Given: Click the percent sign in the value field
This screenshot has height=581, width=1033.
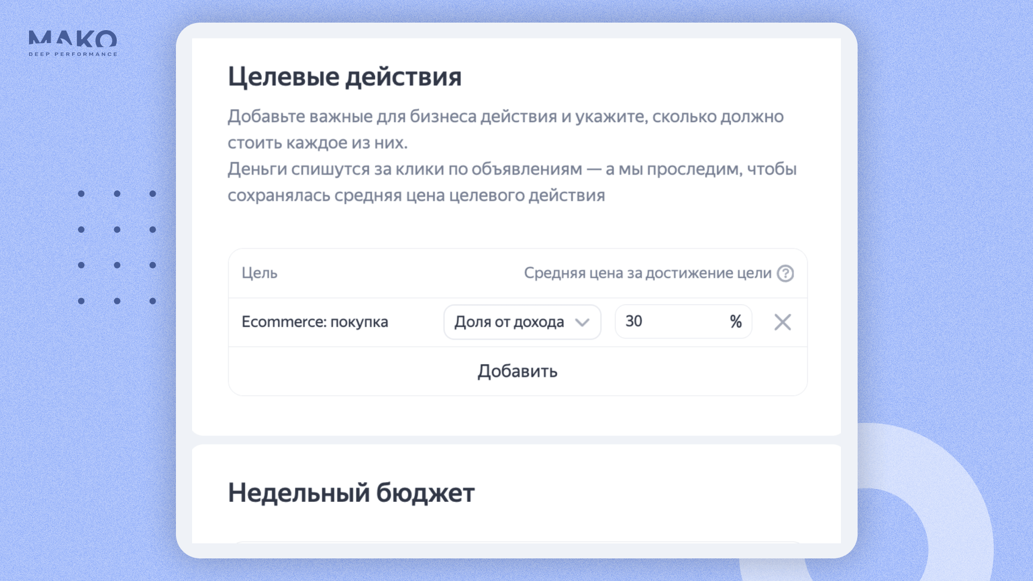Looking at the screenshot, I should (x=735, y=322).
